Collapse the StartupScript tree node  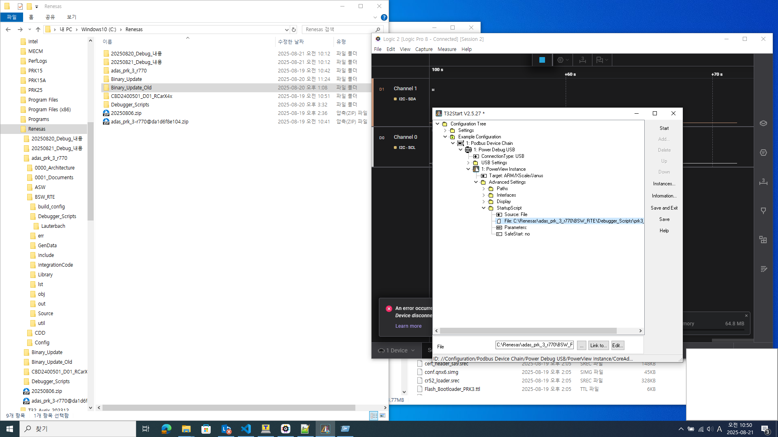(x=483, y=208)
